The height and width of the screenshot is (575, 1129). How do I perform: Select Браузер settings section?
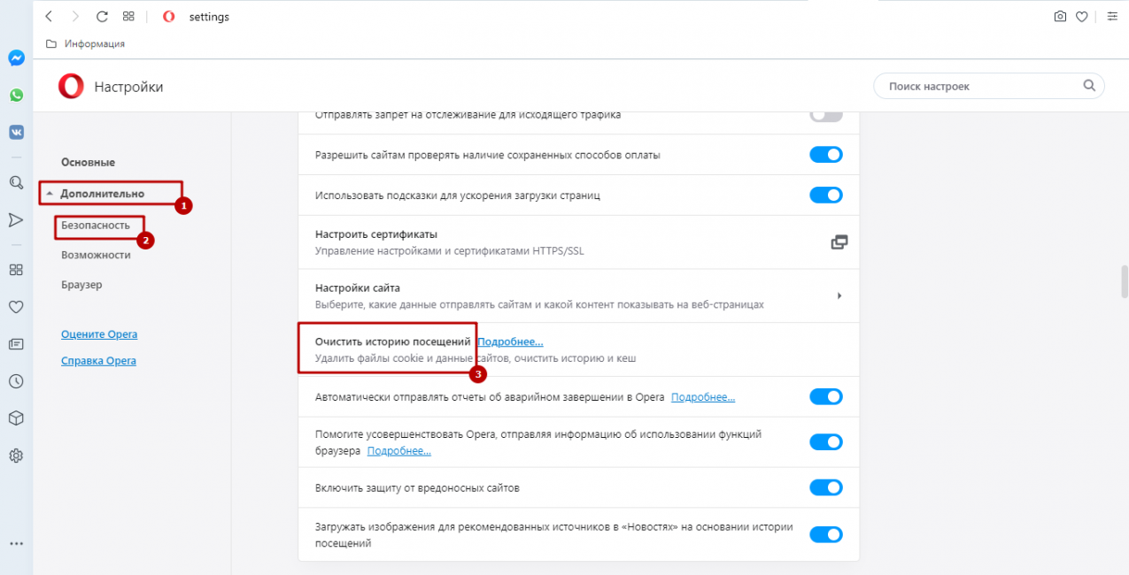[x=81, y=285]
